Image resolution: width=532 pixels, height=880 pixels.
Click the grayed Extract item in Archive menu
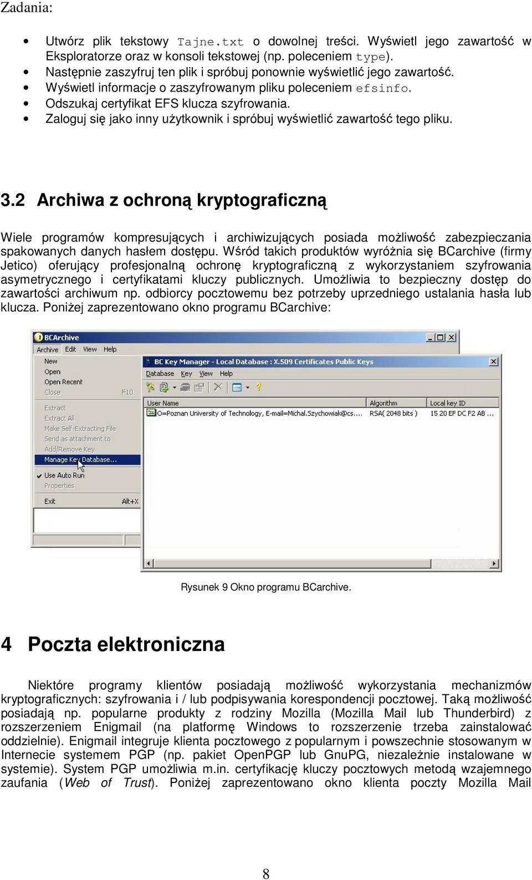click(x=88, y=408)
